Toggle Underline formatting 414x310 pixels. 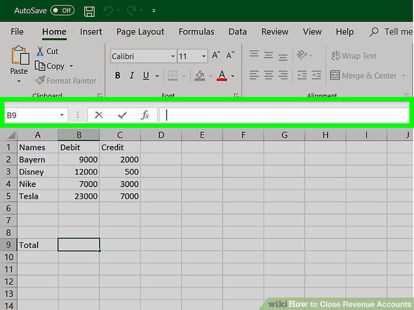[x=146, y=76]
